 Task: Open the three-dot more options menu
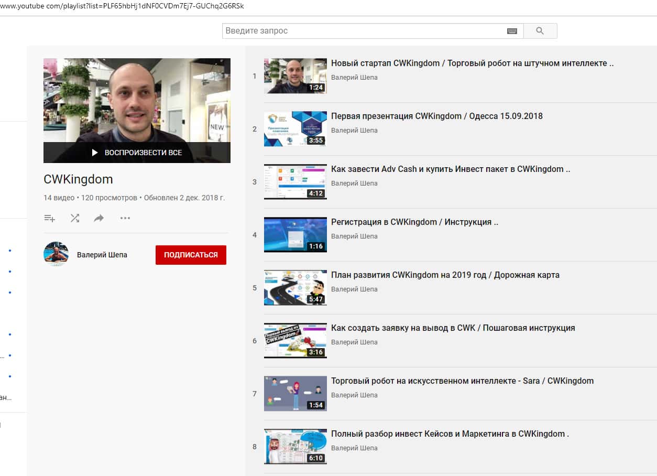125,218
